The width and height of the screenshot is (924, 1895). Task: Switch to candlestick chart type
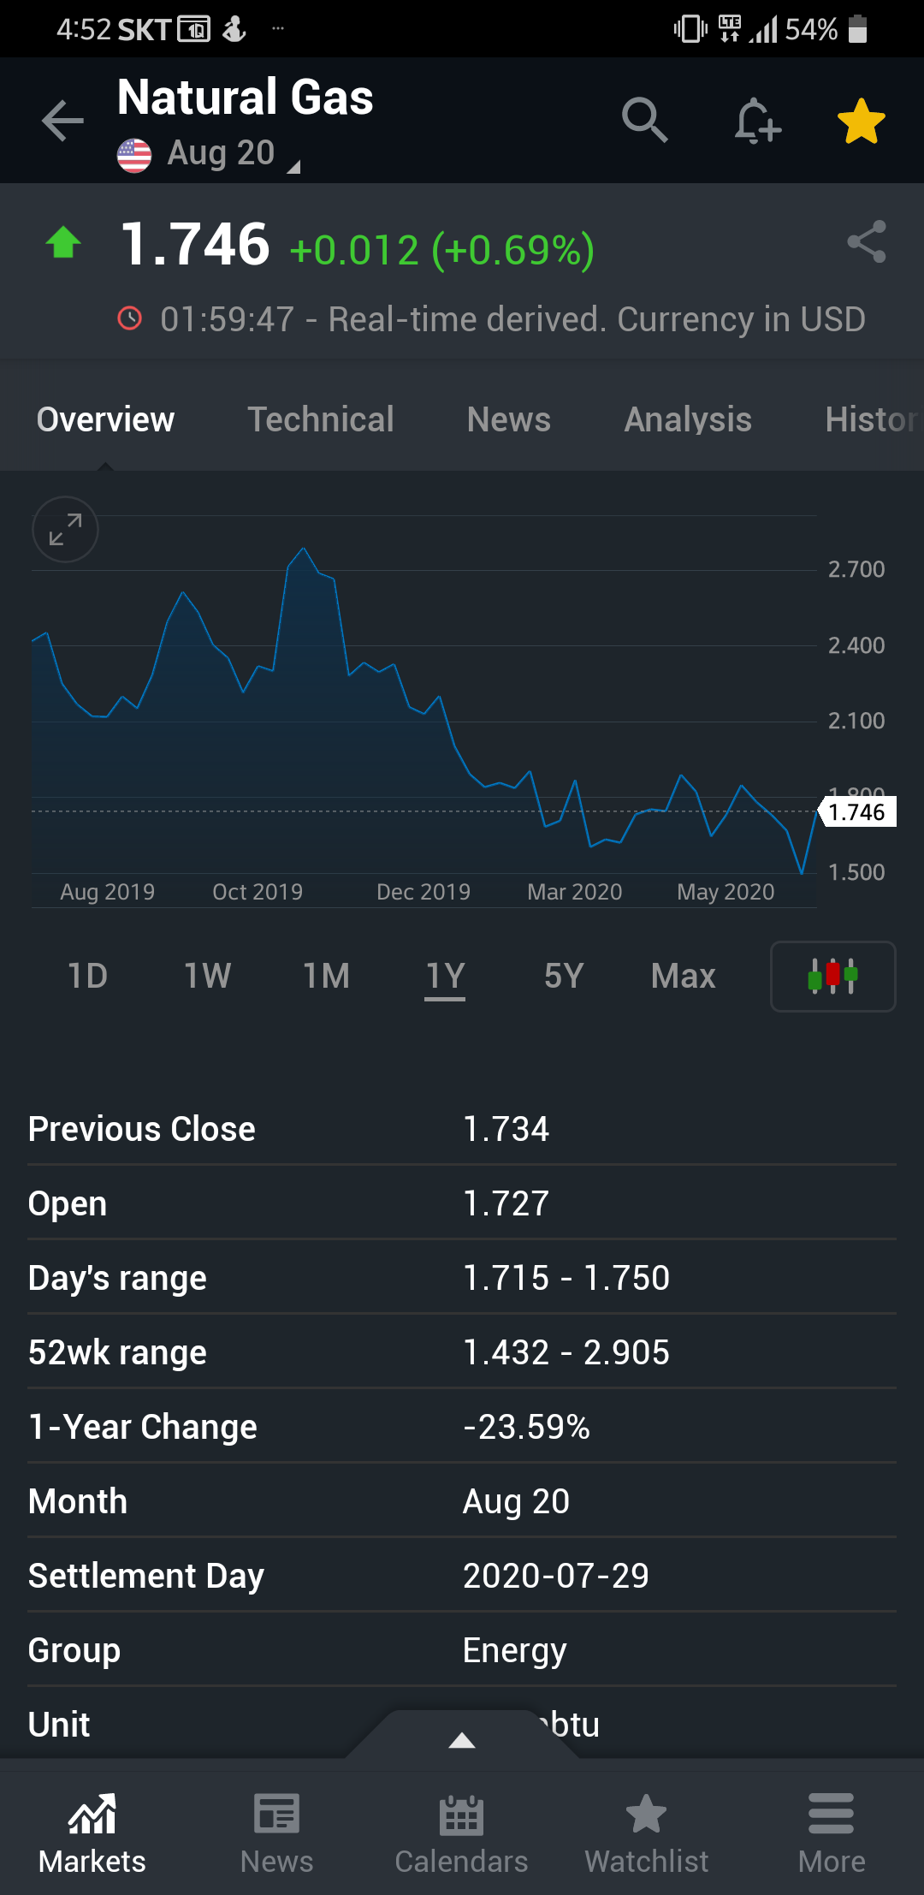point(833,977)
